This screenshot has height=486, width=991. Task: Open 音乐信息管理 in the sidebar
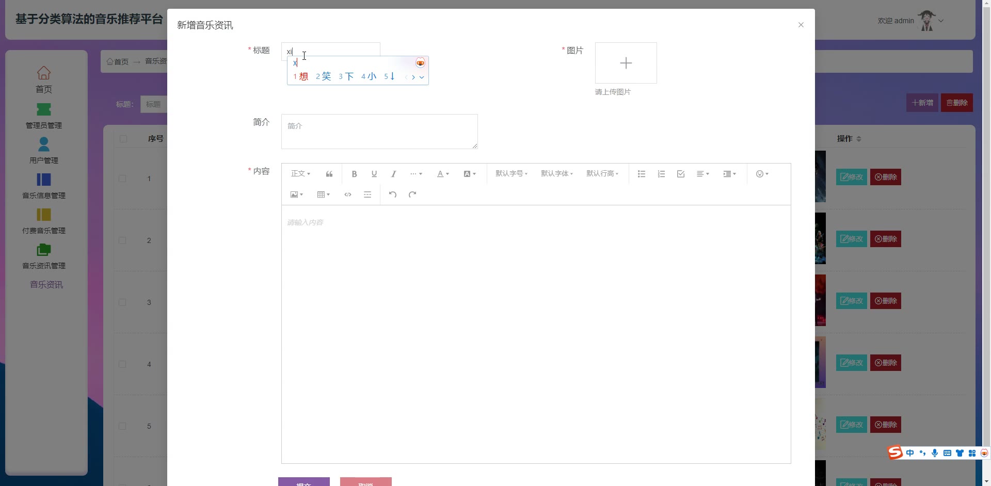tap(44, 186)
